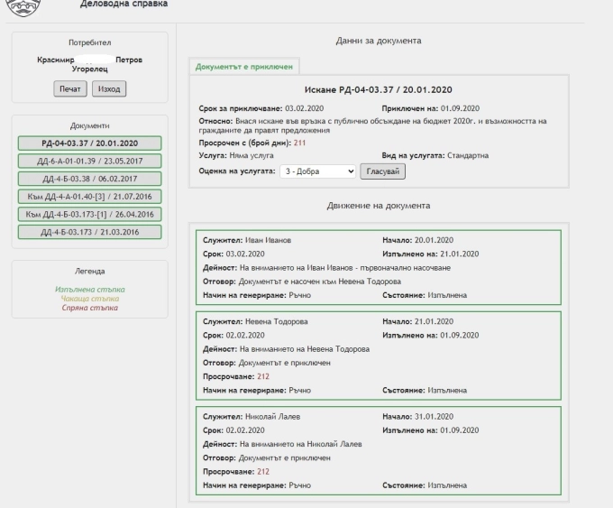The width and height of the screenshot is (613, 508).
Task: Click the Деловодна справка page title
Action: tap(124, 5)
